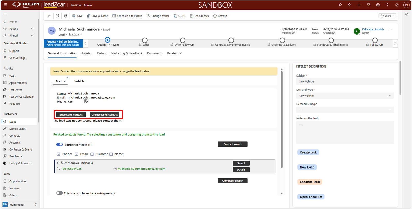Open the Related tab dropdown

point(174,53)
